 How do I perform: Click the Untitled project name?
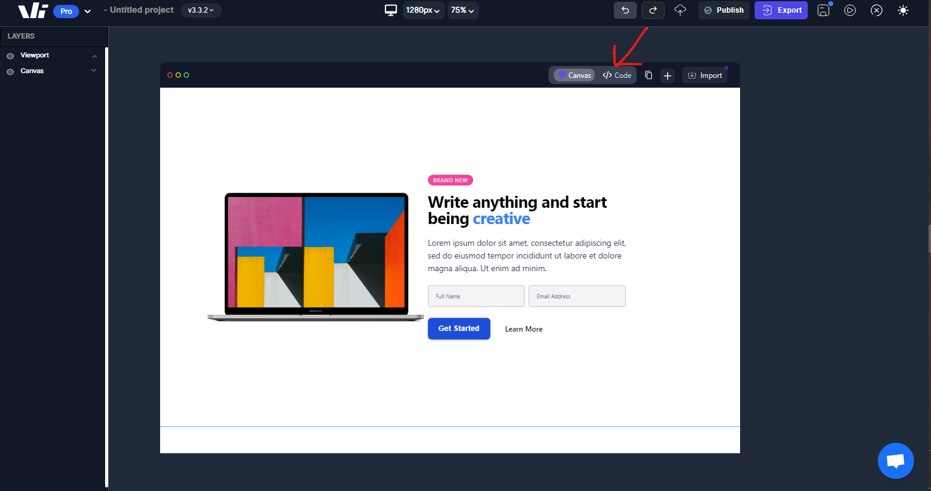point(141,10)
